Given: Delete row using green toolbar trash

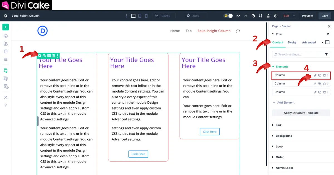Looking at the screenshot, I should tap(54, 56).
